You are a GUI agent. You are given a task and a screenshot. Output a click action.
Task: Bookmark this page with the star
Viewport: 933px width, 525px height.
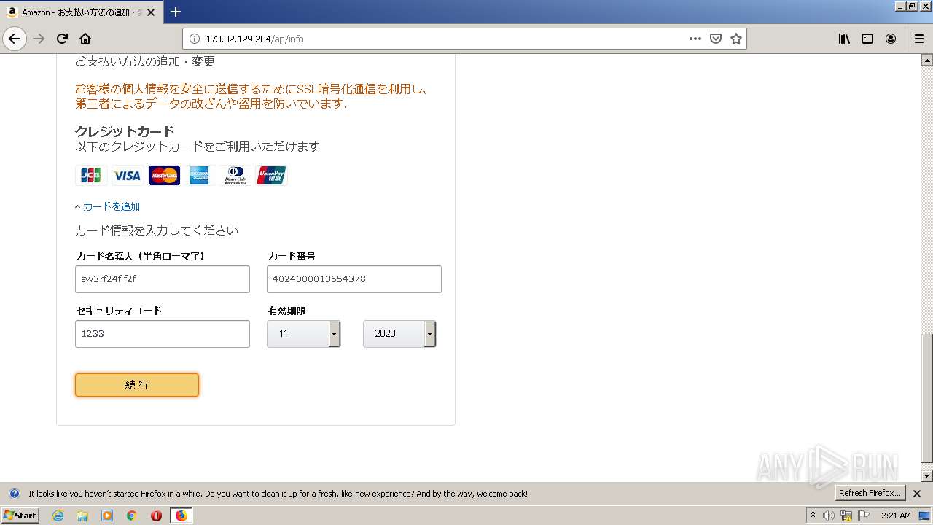(x=736, y=39)
